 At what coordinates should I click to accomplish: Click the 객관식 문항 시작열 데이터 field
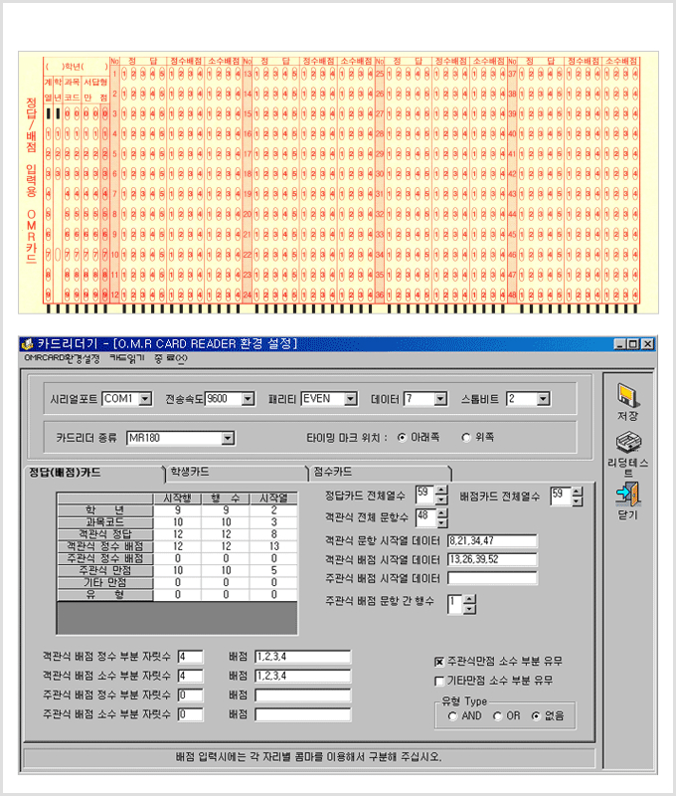[491, 540]
